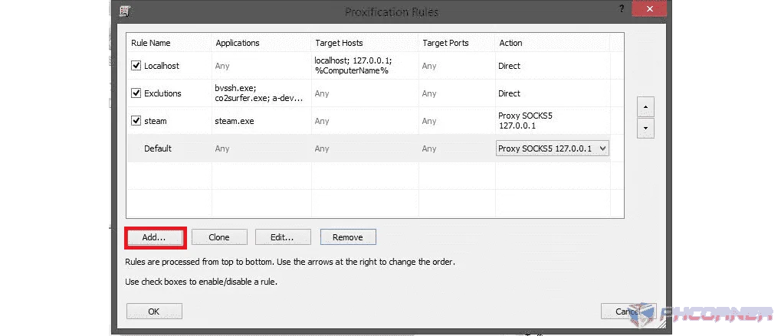
Task: Confirm the dialog with OK
Action: (x=154, y=312)
